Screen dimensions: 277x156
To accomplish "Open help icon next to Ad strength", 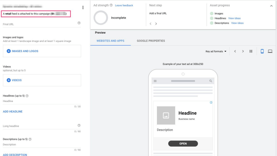I will (111, 5).
